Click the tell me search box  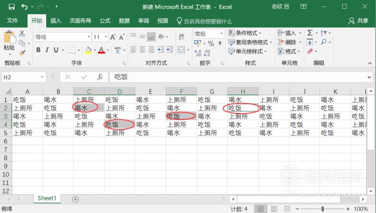tap(204, 21)
